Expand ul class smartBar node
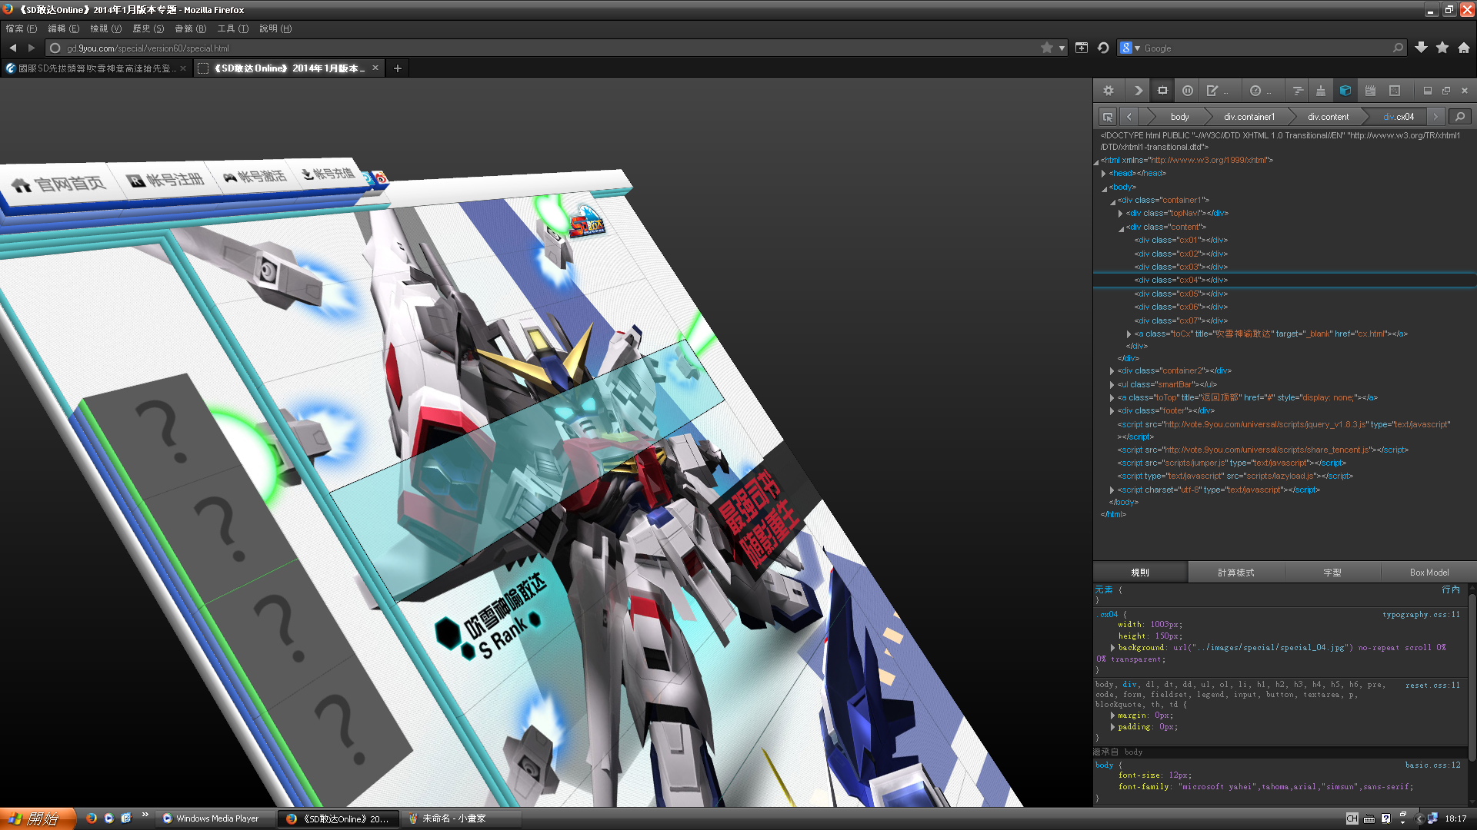The image size is (1477, 830). pyautogui.click(x=1112, y=385)
